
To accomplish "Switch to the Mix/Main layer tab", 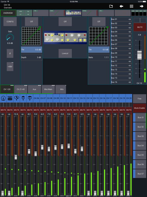I will [x=48, y=89].
